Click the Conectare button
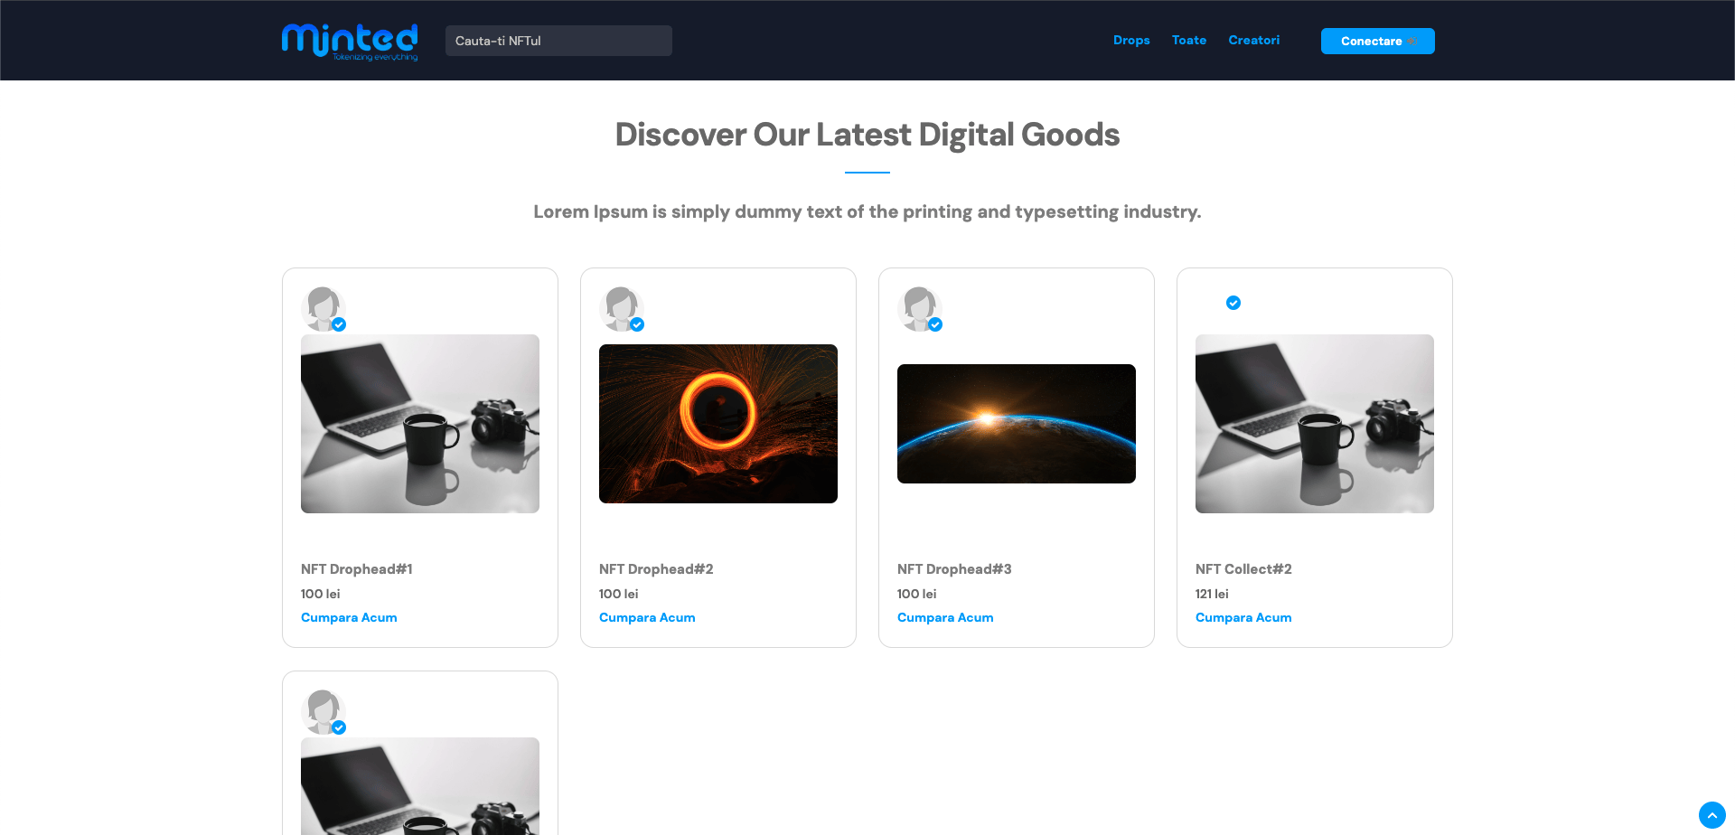This screenshot has height=835, width=1735. 1378,41
